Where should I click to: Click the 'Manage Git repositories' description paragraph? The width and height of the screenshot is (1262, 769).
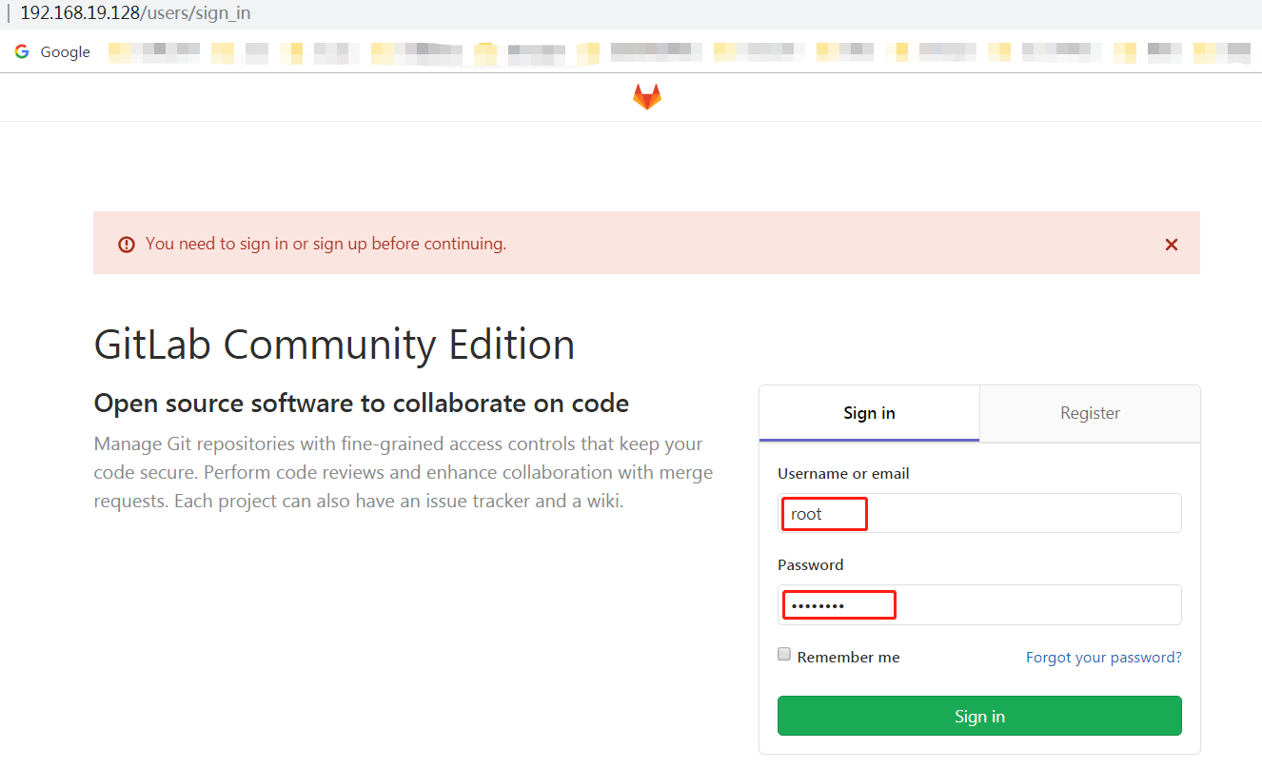(404, 472)
